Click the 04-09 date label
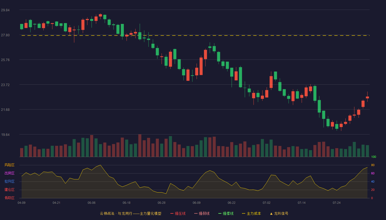The width and height of the screenshot is (386, 220). point(22,203)
